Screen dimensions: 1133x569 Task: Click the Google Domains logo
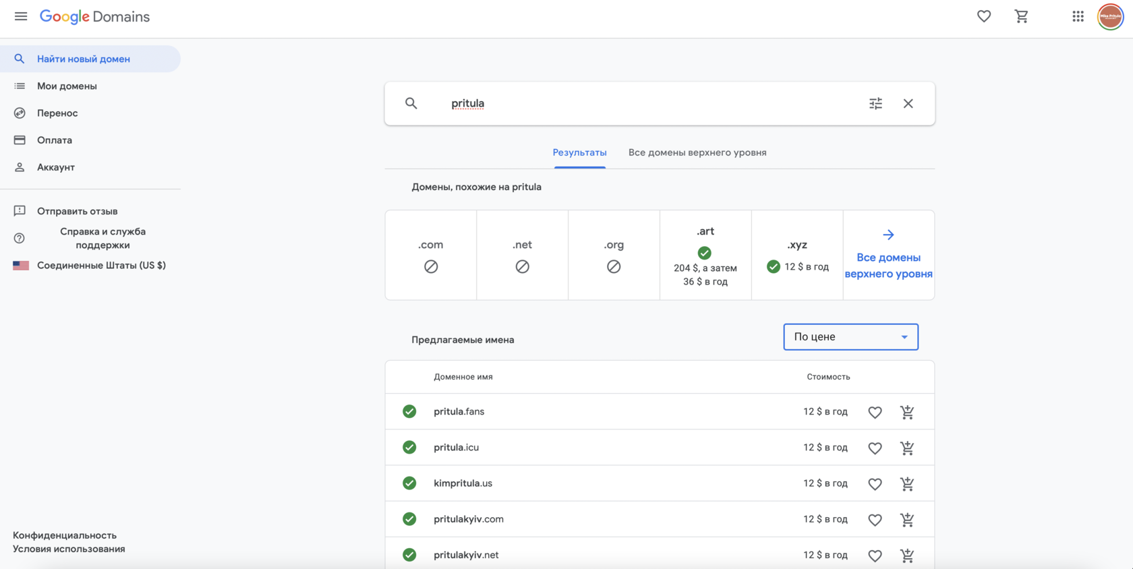(94, 16)
